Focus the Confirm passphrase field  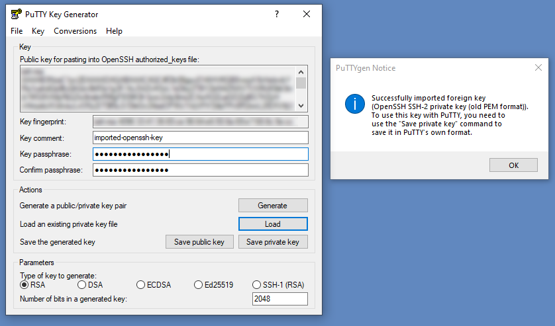click(x=200, y=170)
